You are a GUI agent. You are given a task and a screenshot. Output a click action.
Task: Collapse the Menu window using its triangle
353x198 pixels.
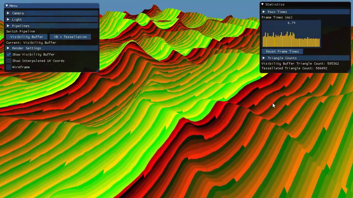click(7, 6)
